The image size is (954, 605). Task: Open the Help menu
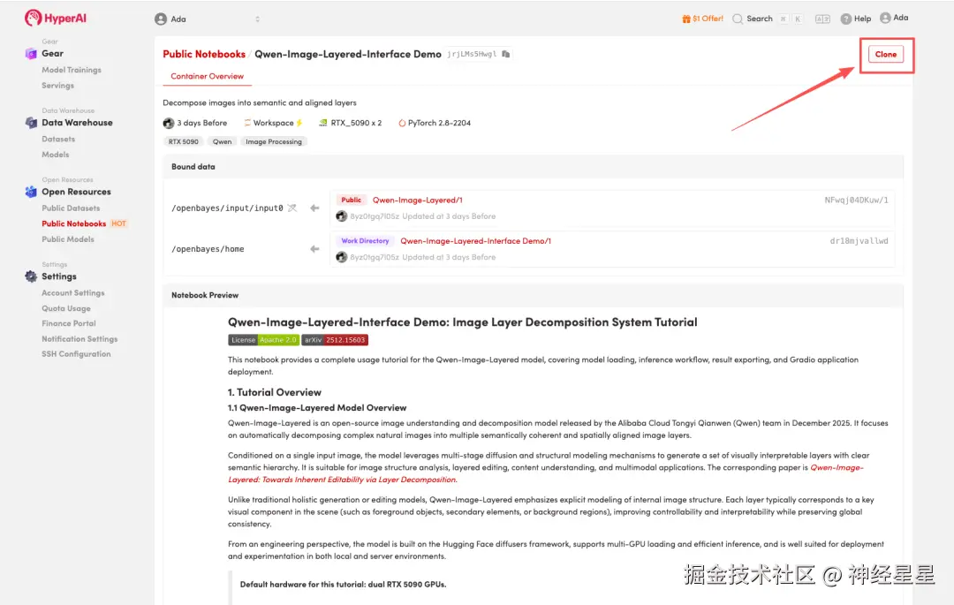click(856, 19)
